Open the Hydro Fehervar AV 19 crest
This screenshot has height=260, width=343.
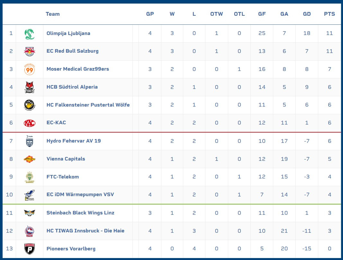(30, 141)
